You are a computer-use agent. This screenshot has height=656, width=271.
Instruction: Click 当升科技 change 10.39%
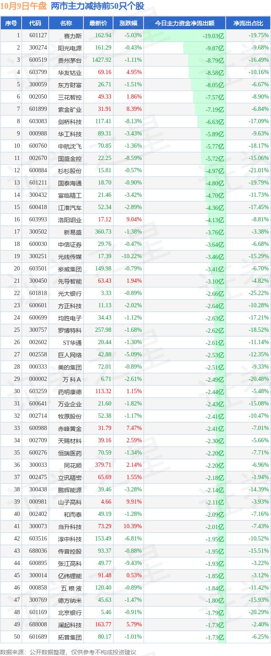coord(133,526)
